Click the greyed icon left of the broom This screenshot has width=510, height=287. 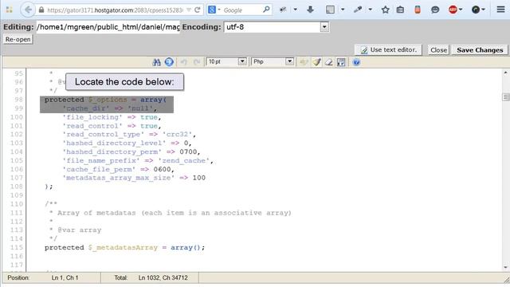(x=304, y=62)
